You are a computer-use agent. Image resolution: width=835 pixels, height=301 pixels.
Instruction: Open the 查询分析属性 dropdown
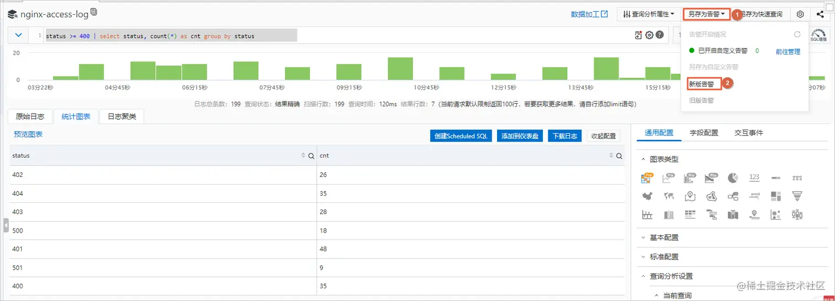click(x=648, y=14)
